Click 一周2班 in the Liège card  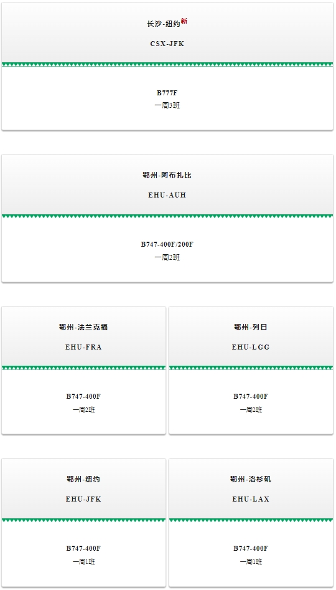coord(251,409)
